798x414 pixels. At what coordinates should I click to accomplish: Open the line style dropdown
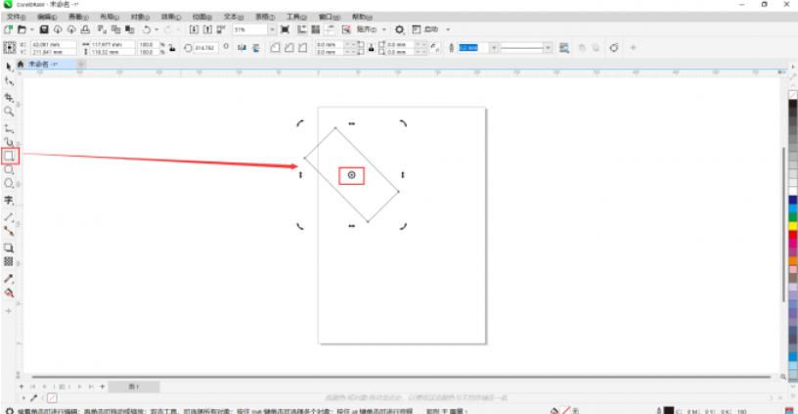[x=548, y=47]
